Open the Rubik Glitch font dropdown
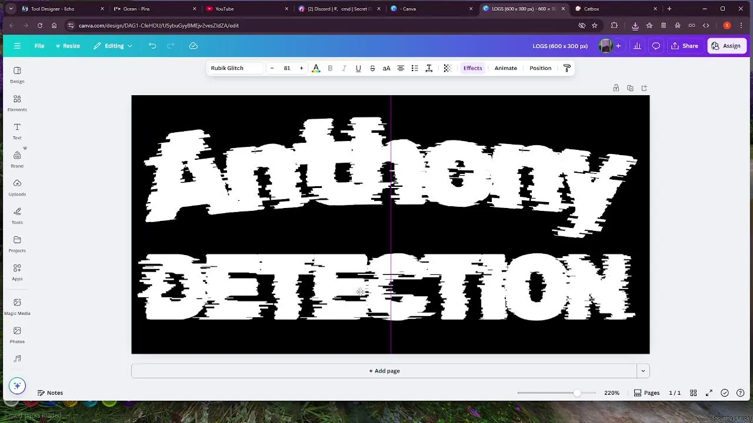 235,68
